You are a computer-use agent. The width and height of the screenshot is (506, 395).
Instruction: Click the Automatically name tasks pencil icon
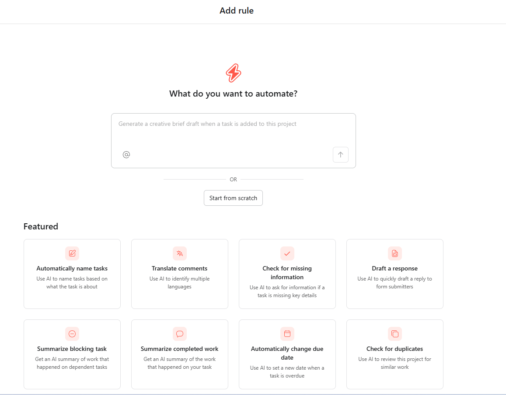click(72, 253)
